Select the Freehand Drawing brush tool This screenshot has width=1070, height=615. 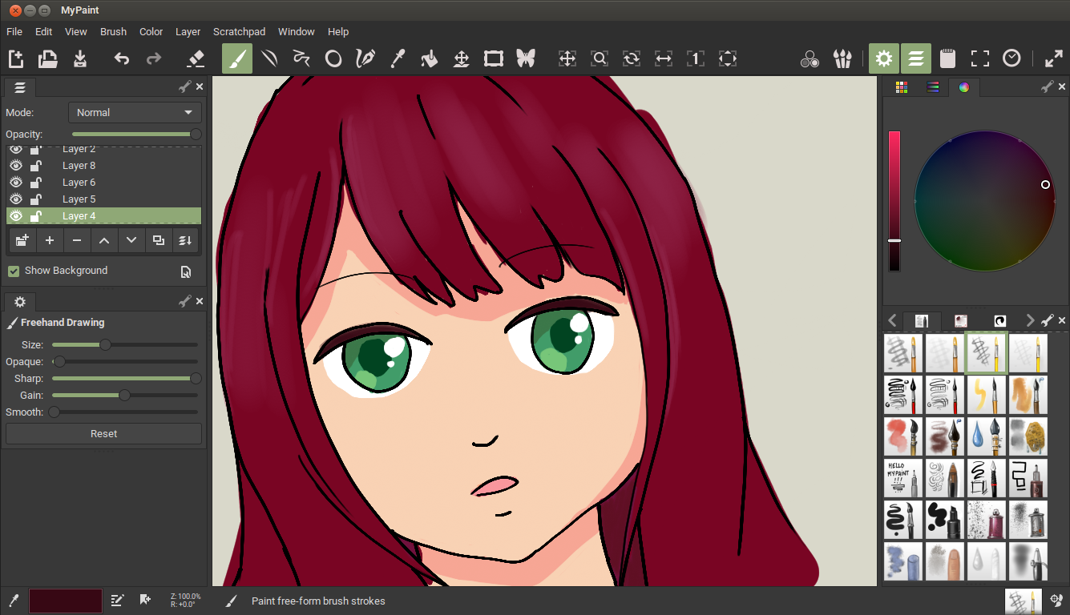(x=236, y=58)
